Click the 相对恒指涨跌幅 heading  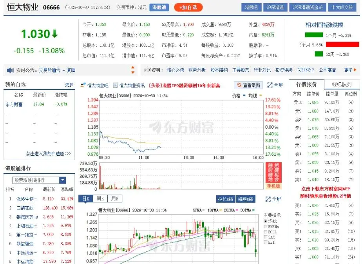324,25
